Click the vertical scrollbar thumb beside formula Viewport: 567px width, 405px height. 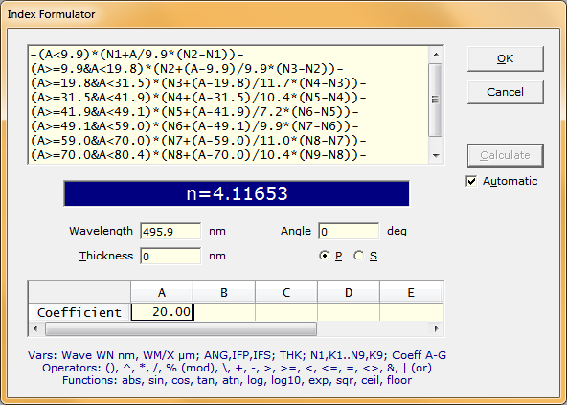point(436,100)
